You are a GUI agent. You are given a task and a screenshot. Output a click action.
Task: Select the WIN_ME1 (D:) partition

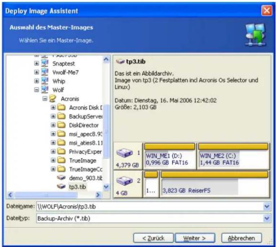(170, 156)
